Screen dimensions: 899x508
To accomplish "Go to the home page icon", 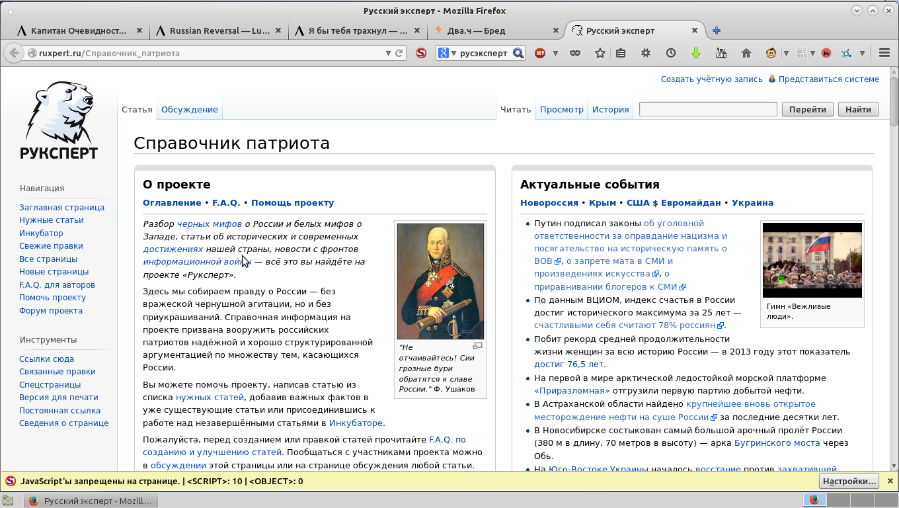I will coord(746,53).
